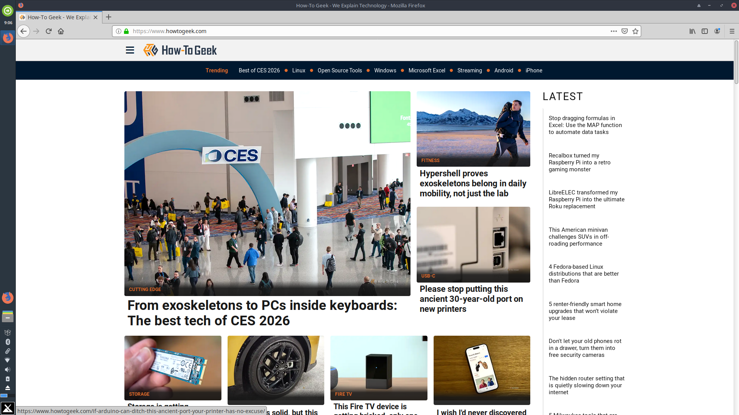
Task: Open the iPhone on wood table thumbnail
Action: point(482,370)
